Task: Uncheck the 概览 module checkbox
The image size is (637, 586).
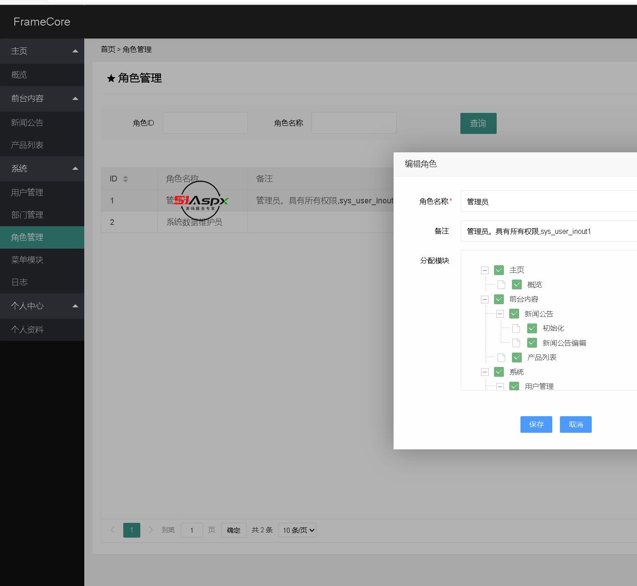Action: (x=517, y=284)
